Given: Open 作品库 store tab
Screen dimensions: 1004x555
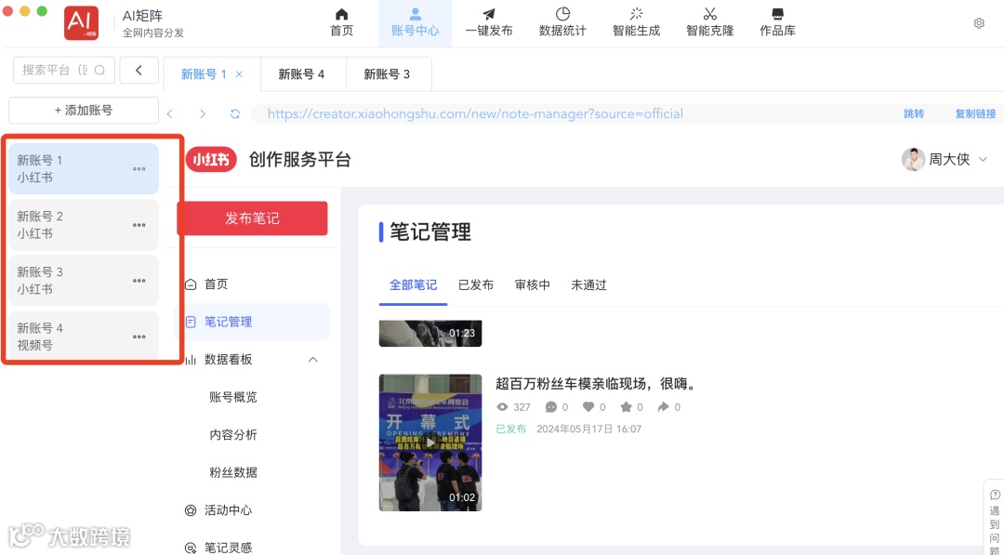Looking at the screenshot, I should (x=777, y=23).
